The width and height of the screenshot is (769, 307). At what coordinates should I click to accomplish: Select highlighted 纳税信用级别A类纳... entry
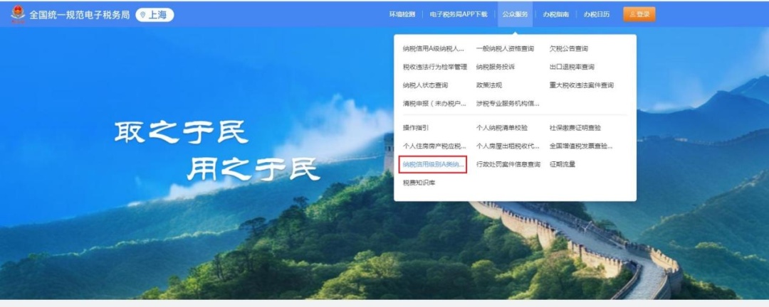click(433, 165)
